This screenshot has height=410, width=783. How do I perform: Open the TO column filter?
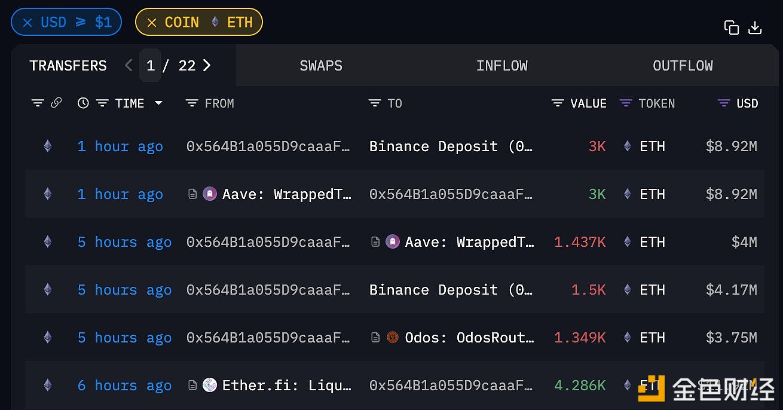(375, 103)
